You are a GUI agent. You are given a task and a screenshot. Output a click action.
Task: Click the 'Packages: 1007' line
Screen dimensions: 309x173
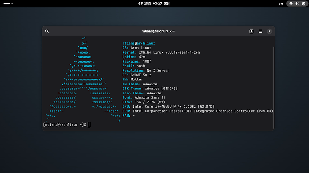point(137,61)
